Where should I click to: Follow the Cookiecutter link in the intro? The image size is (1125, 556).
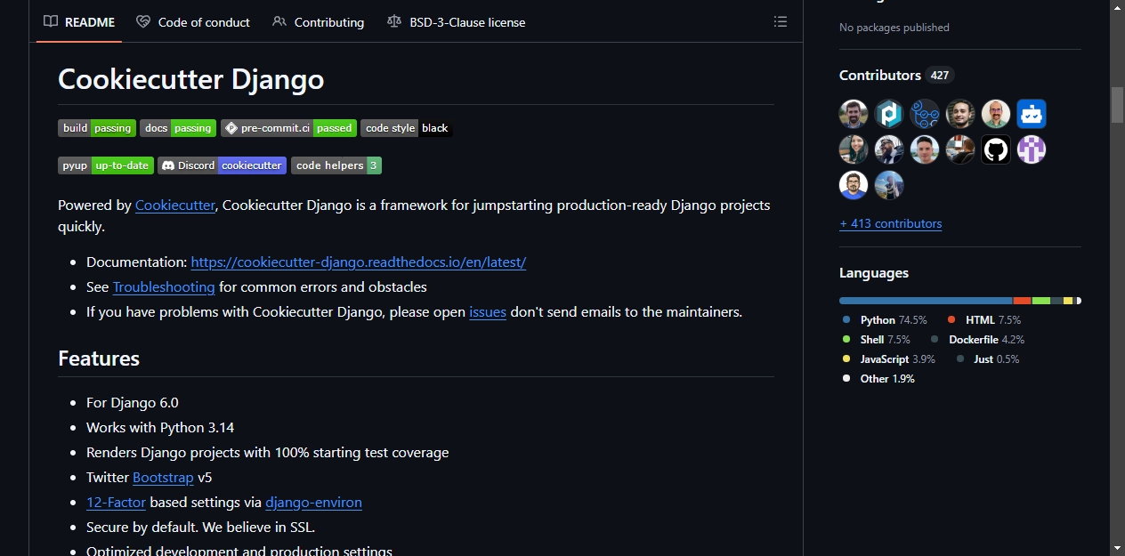coord(175,205)
